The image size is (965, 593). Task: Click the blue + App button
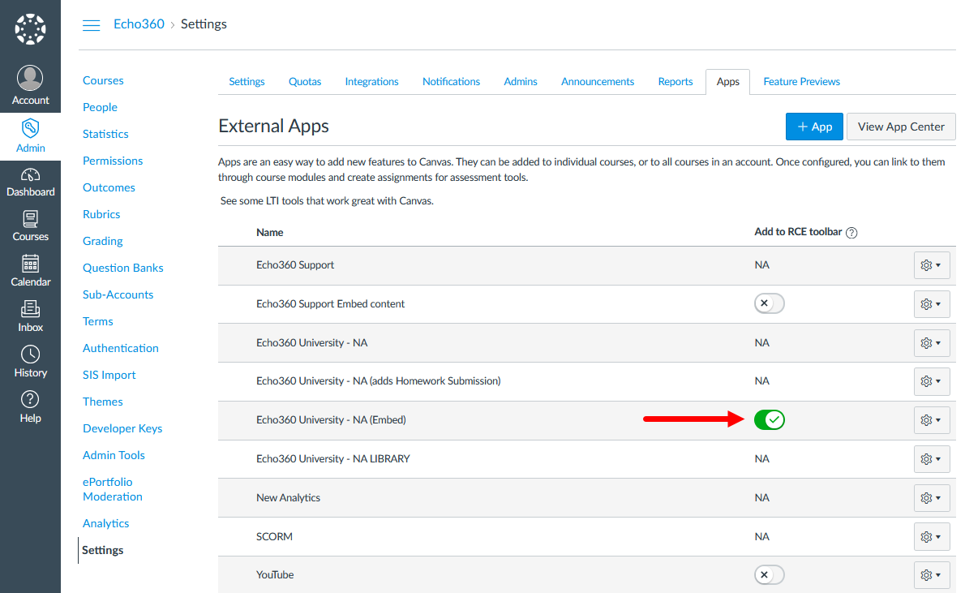click(x=814, y=127)
